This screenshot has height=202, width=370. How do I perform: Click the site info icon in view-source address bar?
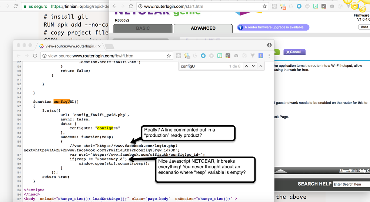(x=44, y=56)
